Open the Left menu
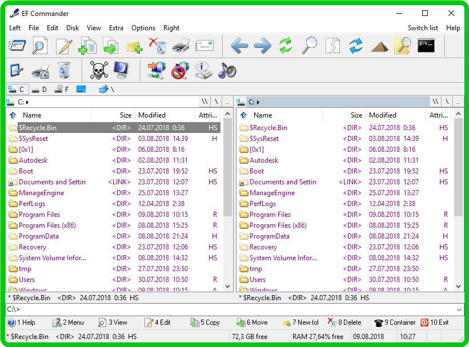 pyautogui.click(x=15, y=28)
